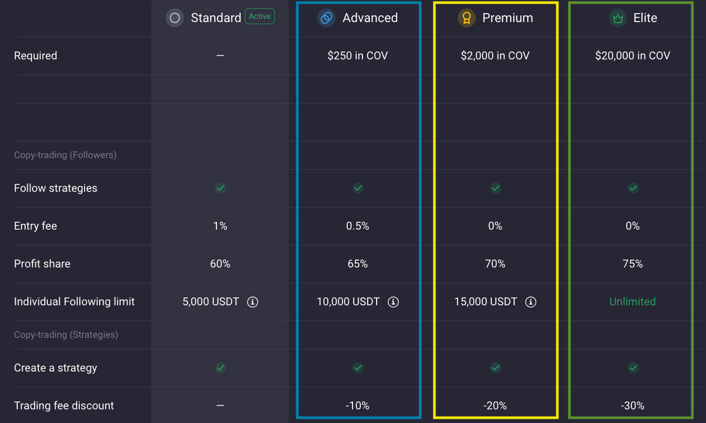The height and width of the screenshot is (423, 706).
Task: Click info icon next to 10,000 USDT
Action: point(393,302)
